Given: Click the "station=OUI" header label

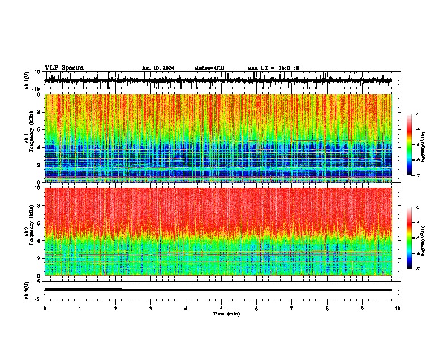Looking at the screenshot, I should pos(209,68).
